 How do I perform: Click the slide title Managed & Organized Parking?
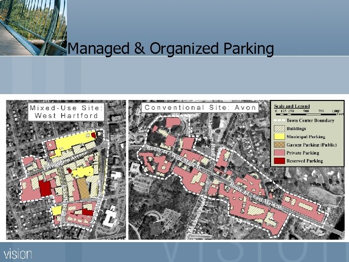pos(171,49)
